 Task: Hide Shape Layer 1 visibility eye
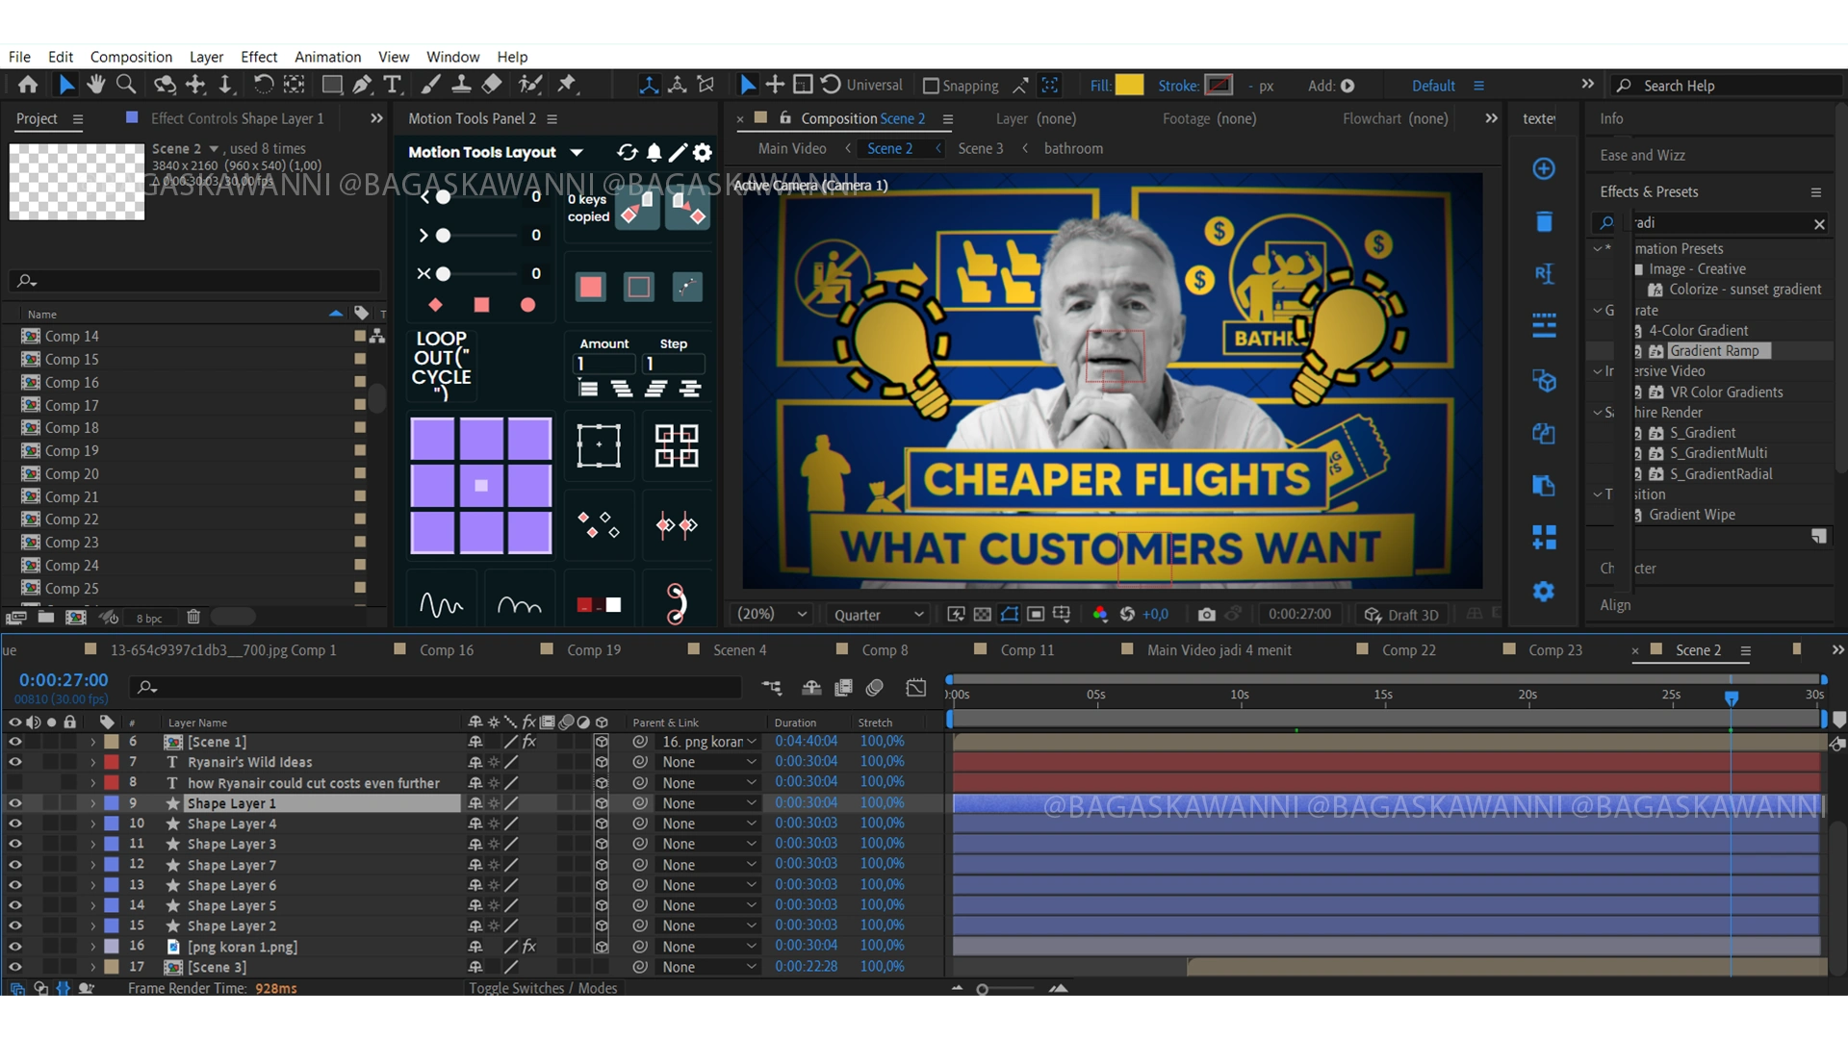coord(14,803)
